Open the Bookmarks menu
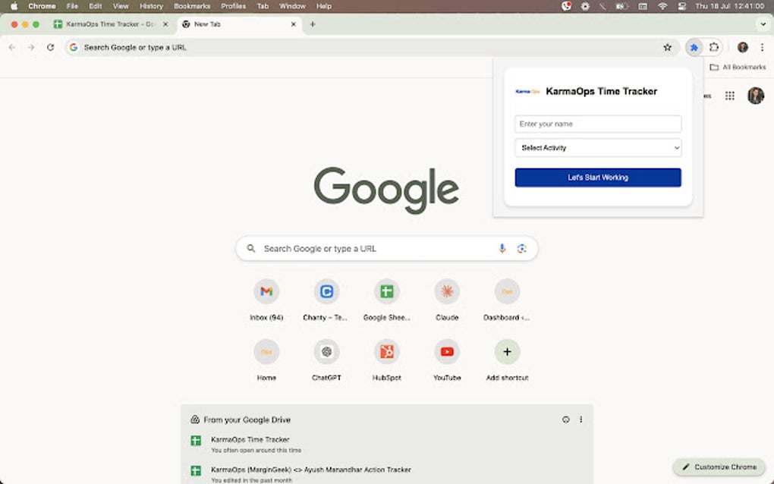The width and height of the screenshot is (774, 484). [192, 5]
